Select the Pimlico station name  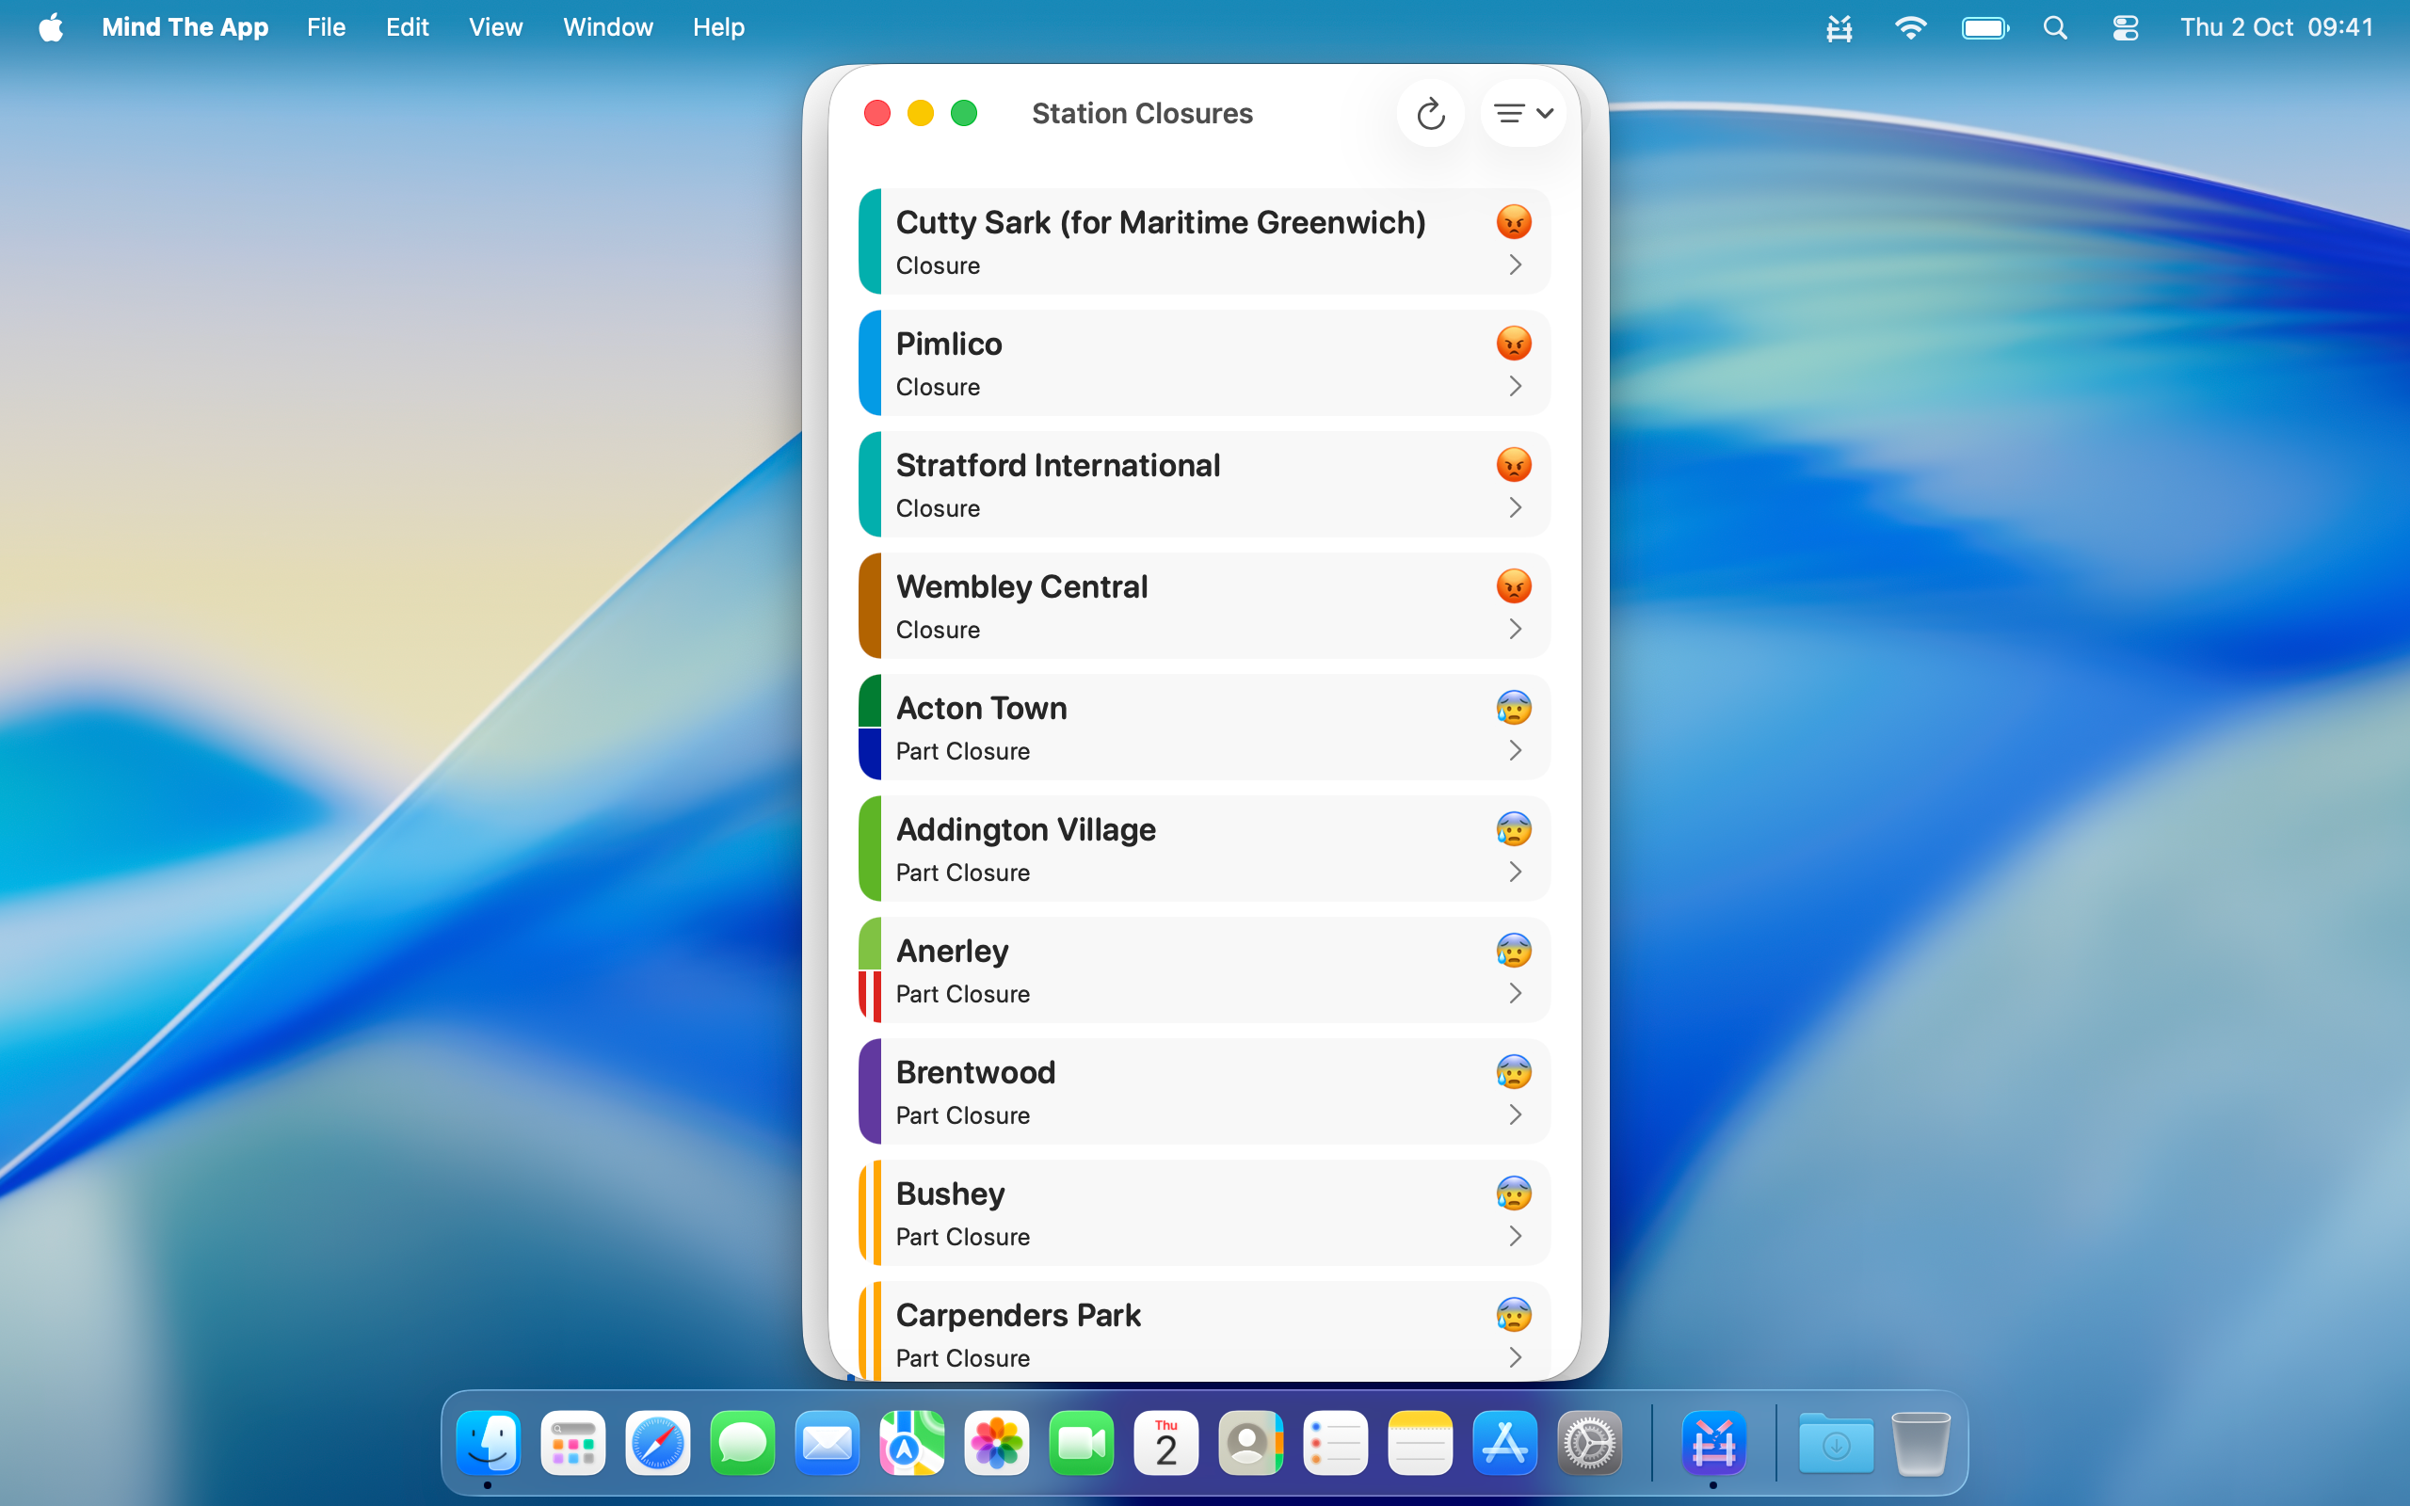[948, 344]
